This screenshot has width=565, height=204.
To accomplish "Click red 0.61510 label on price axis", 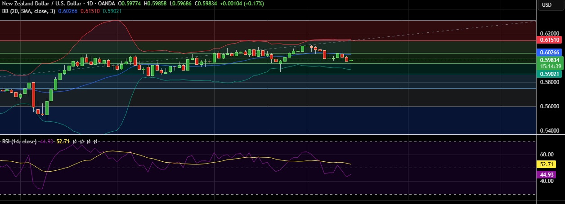I will click(x=550, y=40).
